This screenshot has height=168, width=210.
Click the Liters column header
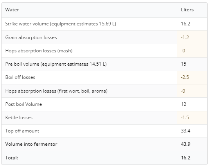(x=187, y=10)
